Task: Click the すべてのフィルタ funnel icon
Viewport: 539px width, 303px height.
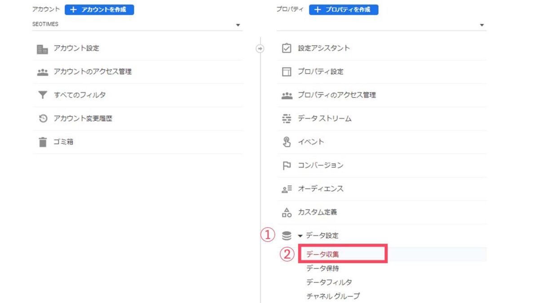Action: coord(42,95)
